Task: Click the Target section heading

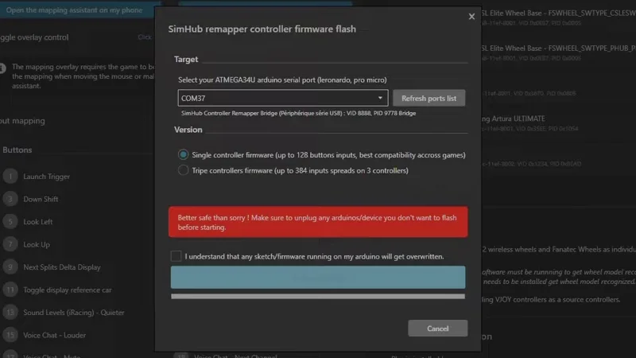Action: (186, 59)
